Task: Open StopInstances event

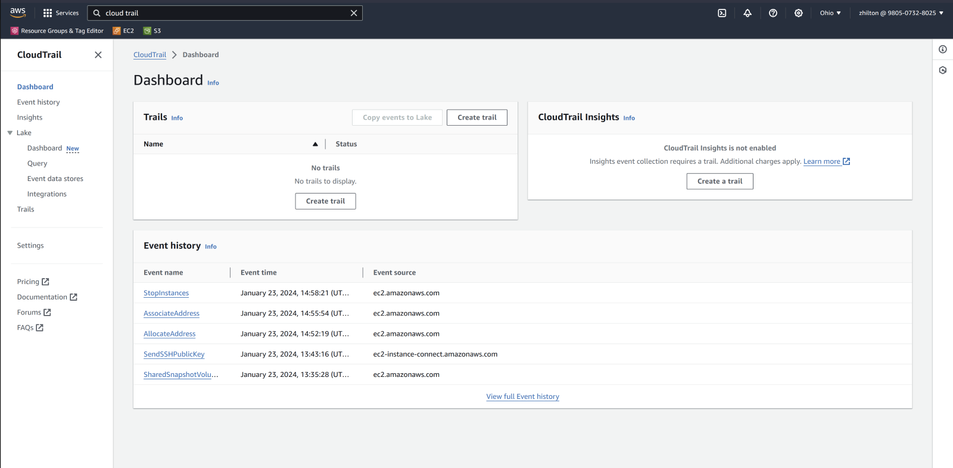Action: [x=166, y=293]
